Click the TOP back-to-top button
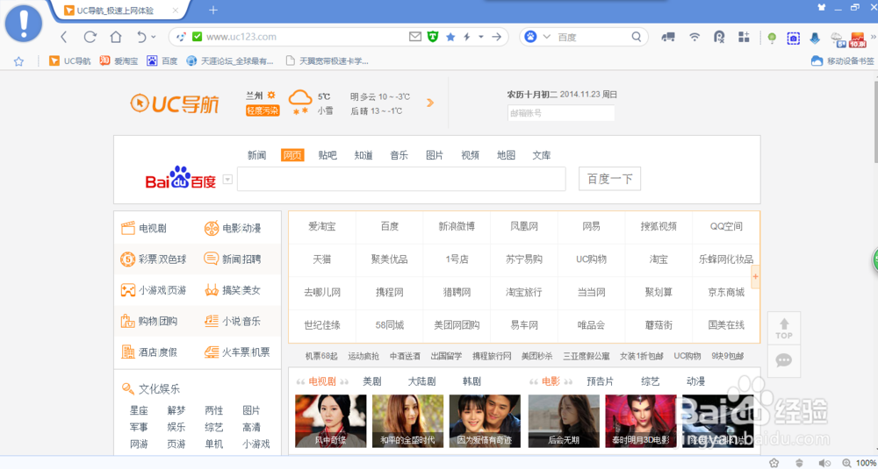This screenshot has height=469, width=878. click(784, 329)
